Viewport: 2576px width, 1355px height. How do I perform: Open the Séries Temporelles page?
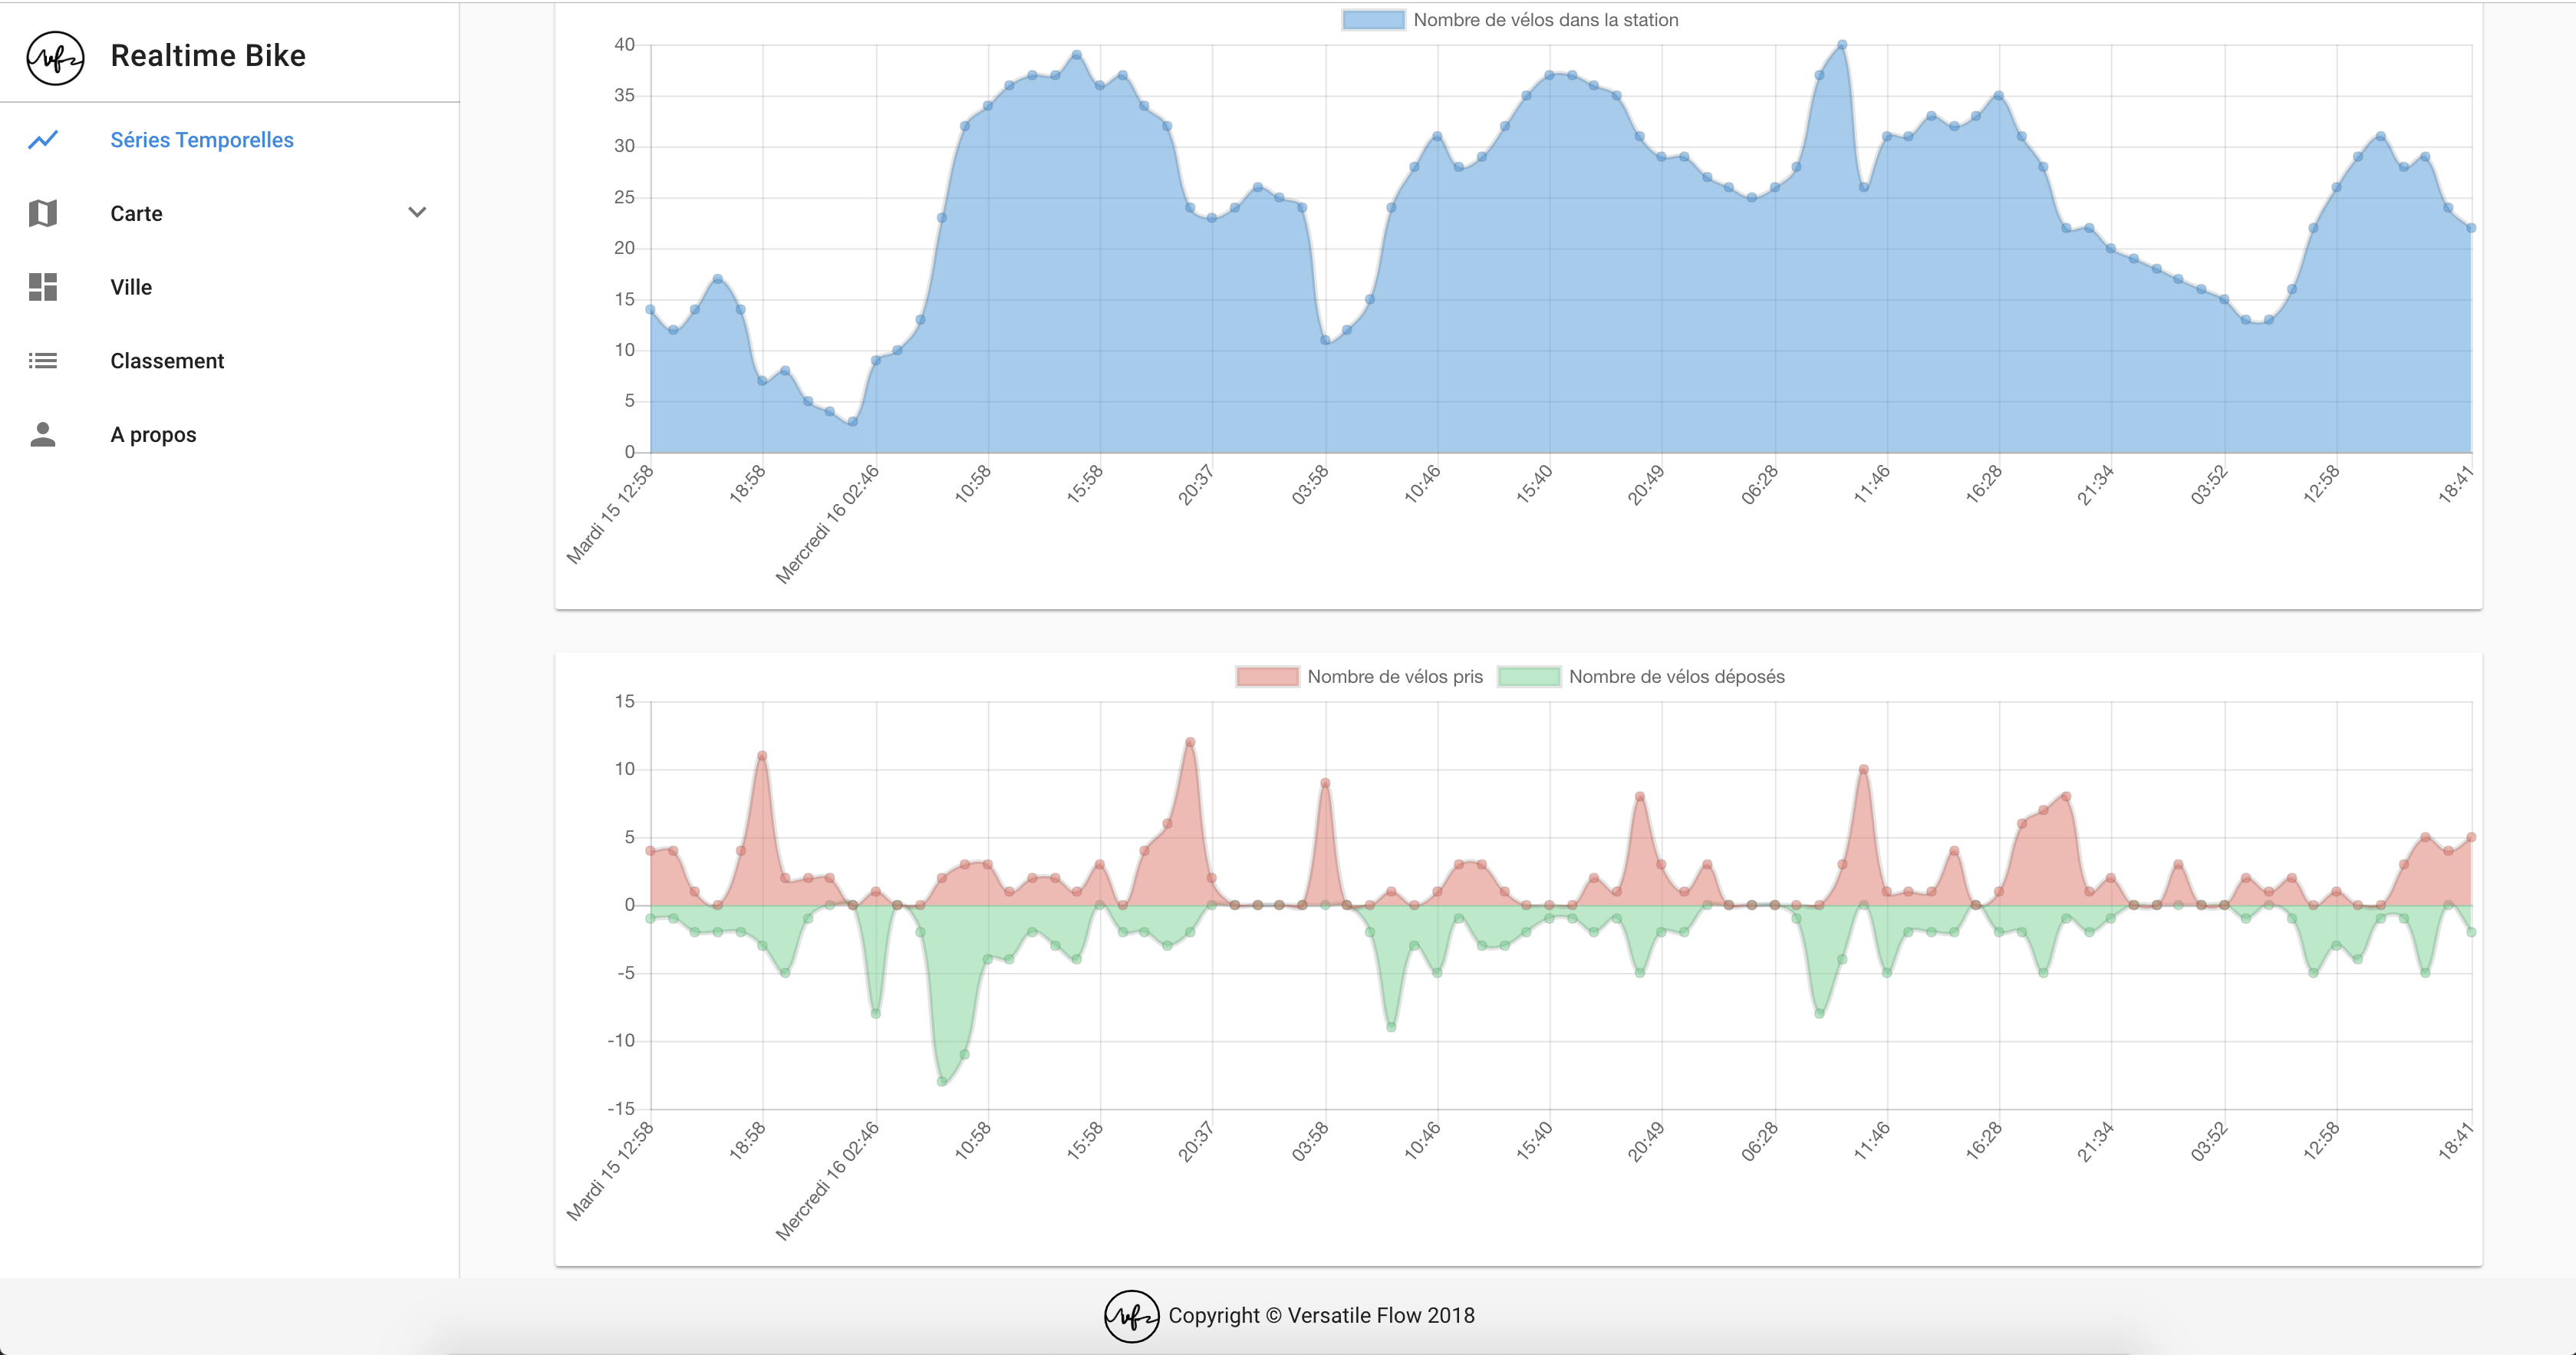(x=201, y=140)
